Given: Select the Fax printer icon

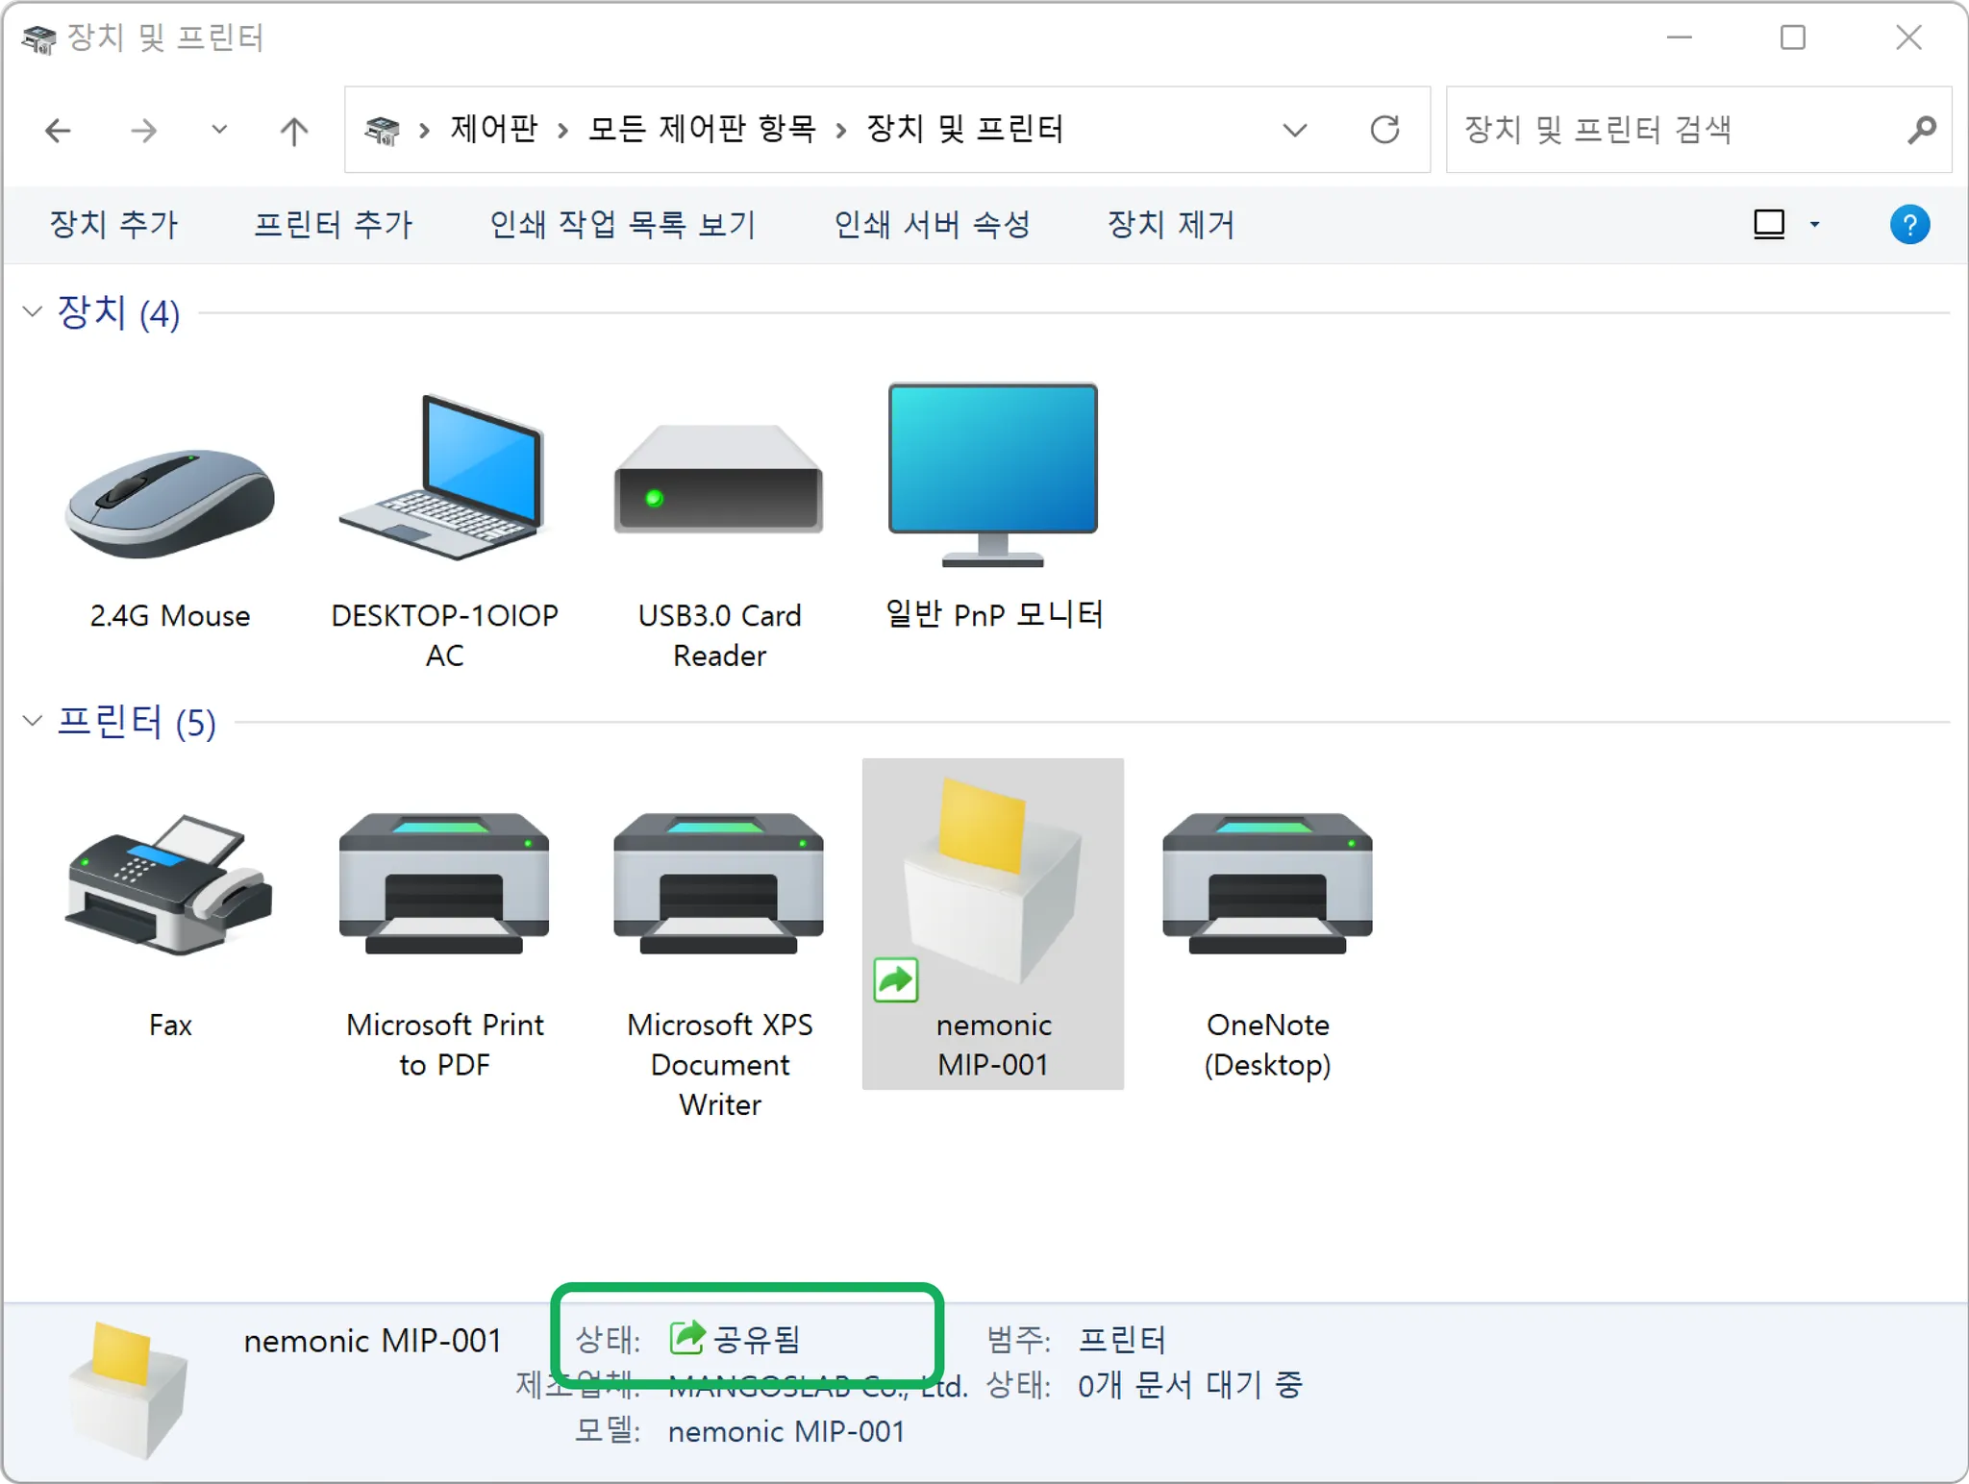Looking at the screenshot, I should pyautogui.click(x=170, y=884).
